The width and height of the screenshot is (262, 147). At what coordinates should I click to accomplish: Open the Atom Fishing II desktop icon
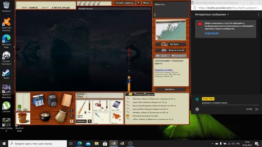pyautogui.click(x=7, y=125)
